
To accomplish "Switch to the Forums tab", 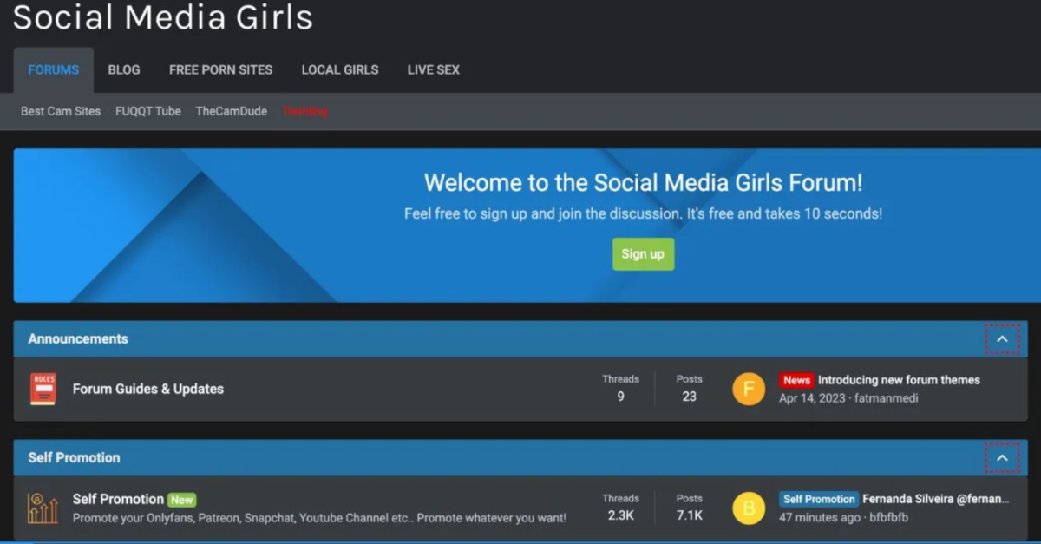I will click(x=53, y=69).
